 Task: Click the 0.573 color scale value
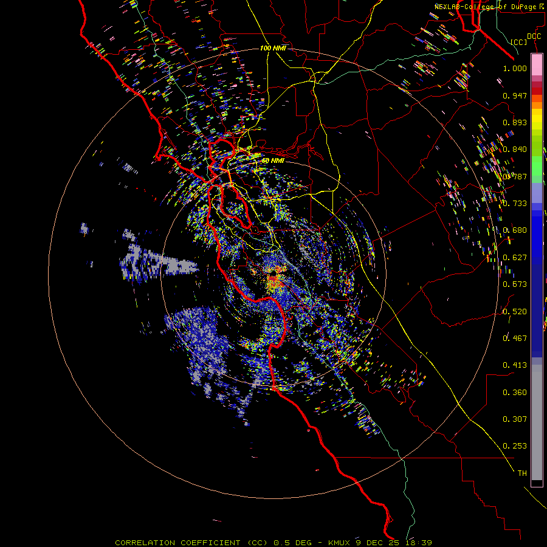(x=515, y=284)
